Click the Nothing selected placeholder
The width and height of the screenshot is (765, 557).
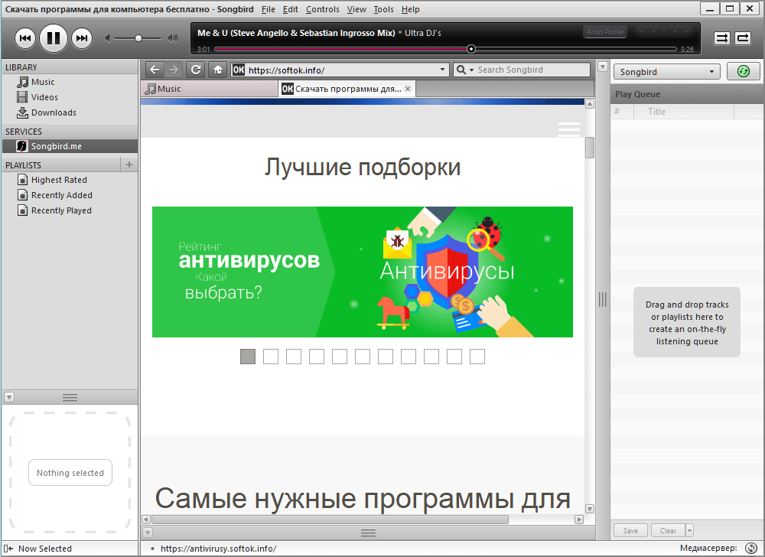pos(70,473)
